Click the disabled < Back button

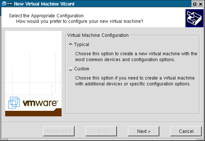click(x=101, y=131)
